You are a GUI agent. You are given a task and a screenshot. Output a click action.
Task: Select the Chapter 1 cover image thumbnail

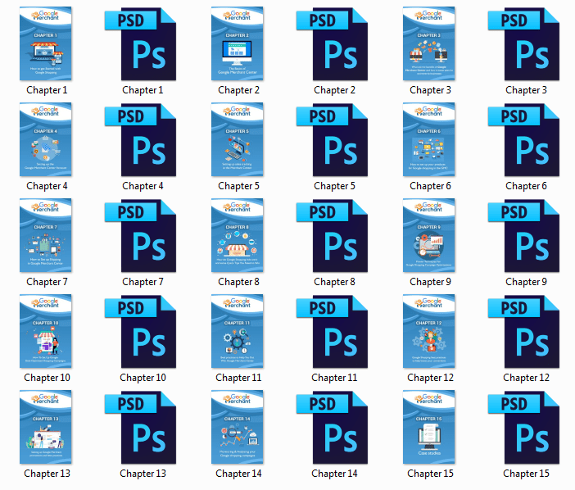pos(46,43)
